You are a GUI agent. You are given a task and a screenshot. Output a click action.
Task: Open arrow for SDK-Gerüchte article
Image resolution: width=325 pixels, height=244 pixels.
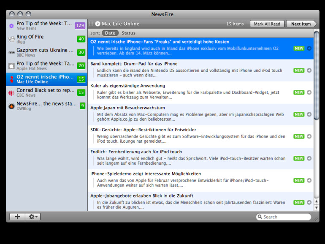pos(309,136)
